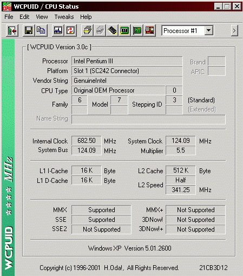
Task: Click the System Bus value 124.09
Action: click(87, 150)
